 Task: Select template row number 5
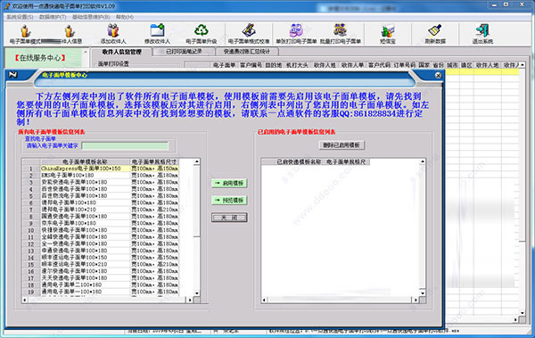coord(100,195)
